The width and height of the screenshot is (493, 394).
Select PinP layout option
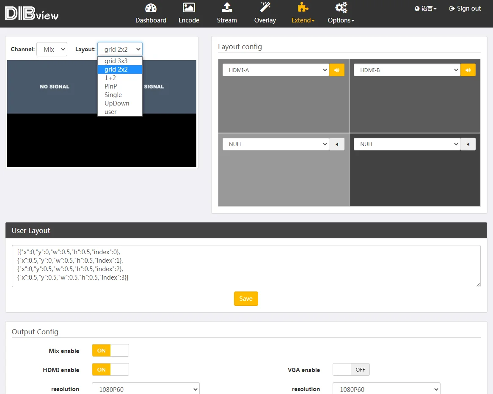point(120,86)
